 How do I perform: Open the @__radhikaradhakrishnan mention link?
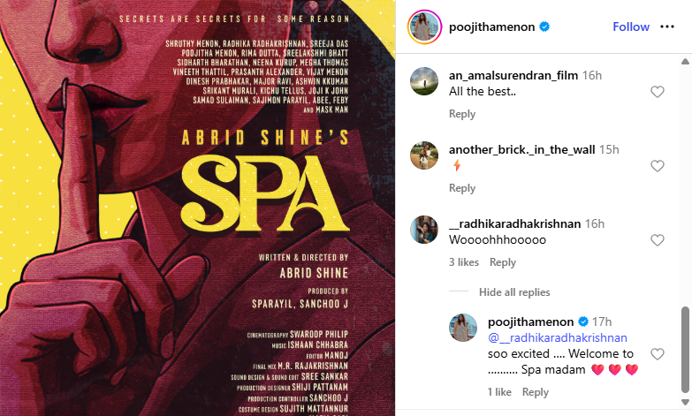pyautogui.click(x=558, y=337)
